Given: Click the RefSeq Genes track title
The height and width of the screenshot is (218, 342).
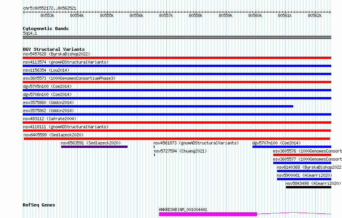Looking at the screenshot, I should pyautogui.click(x=39, y=205).
